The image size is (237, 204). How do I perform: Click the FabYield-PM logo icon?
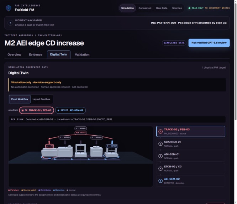9,8
